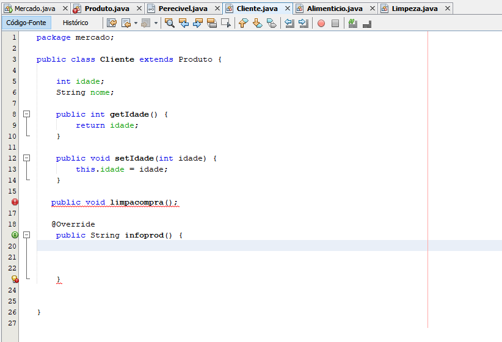Click the 'getIdade' method name
This screenshot has width=502, height=342.
(x=129, y=114)
